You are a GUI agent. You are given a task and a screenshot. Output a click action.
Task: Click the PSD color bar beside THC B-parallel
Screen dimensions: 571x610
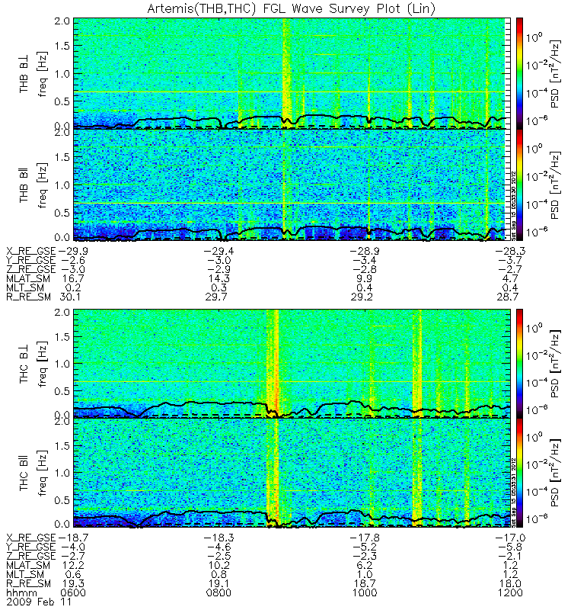519,473
